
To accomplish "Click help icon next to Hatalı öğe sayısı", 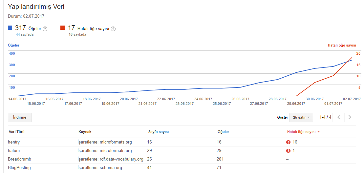I will 113,29.
